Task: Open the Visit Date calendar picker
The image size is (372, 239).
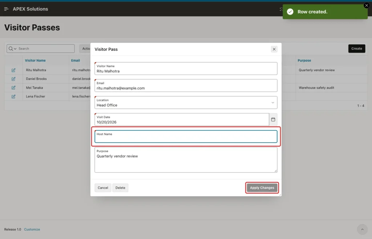Action: (x=273, y=119)
